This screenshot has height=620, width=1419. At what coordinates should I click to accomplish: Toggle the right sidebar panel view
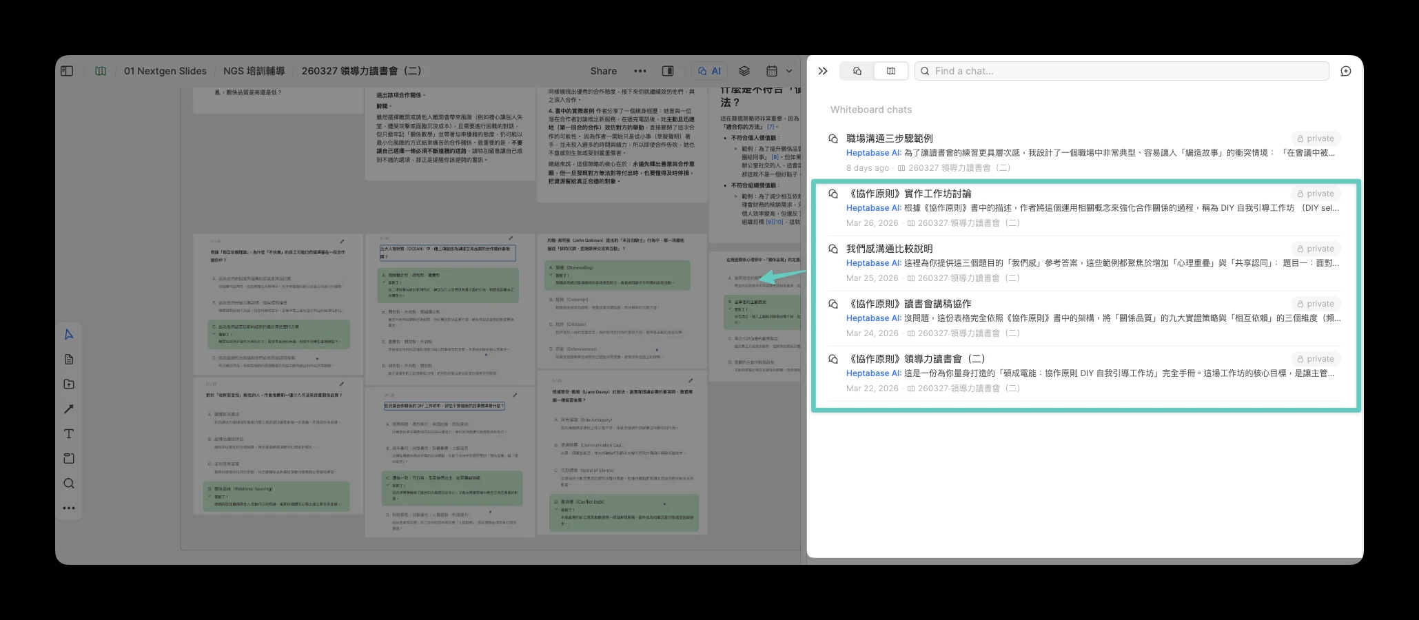point(667,70)
